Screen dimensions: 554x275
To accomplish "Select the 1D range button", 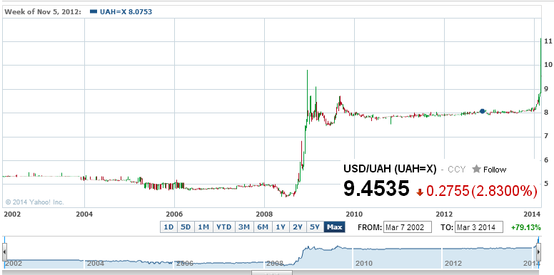I will tap(168, 227).
